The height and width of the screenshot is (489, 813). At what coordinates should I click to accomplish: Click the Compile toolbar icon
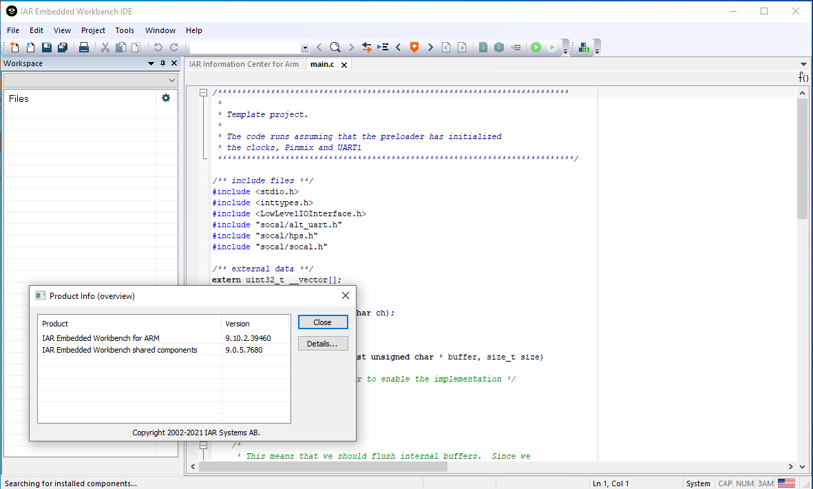tap(483, 48)
